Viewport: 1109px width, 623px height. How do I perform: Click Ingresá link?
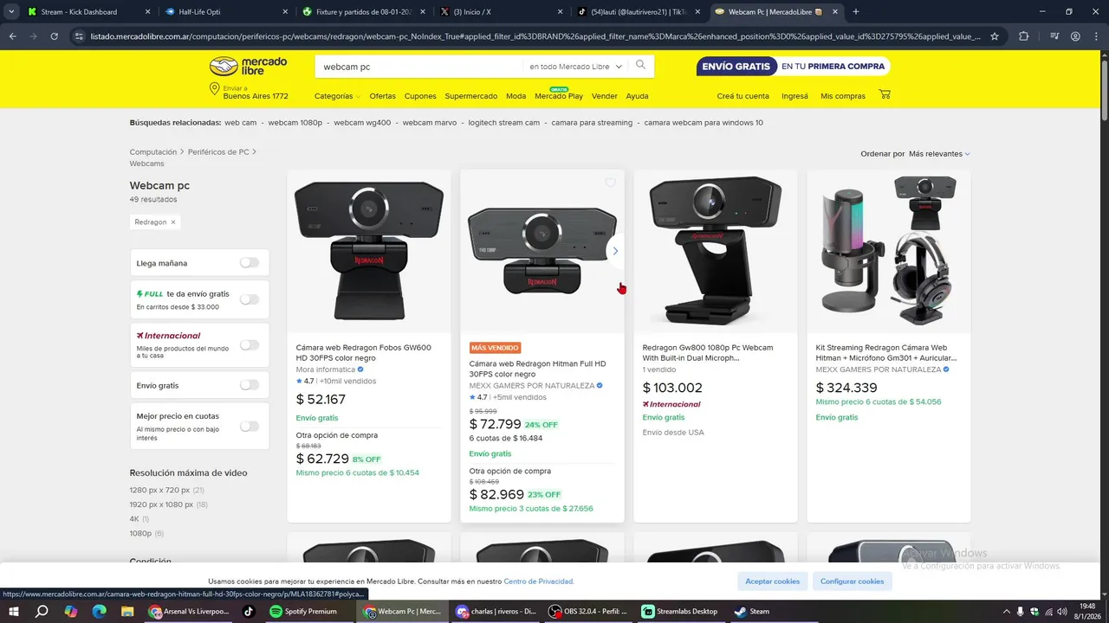[794, 96]
